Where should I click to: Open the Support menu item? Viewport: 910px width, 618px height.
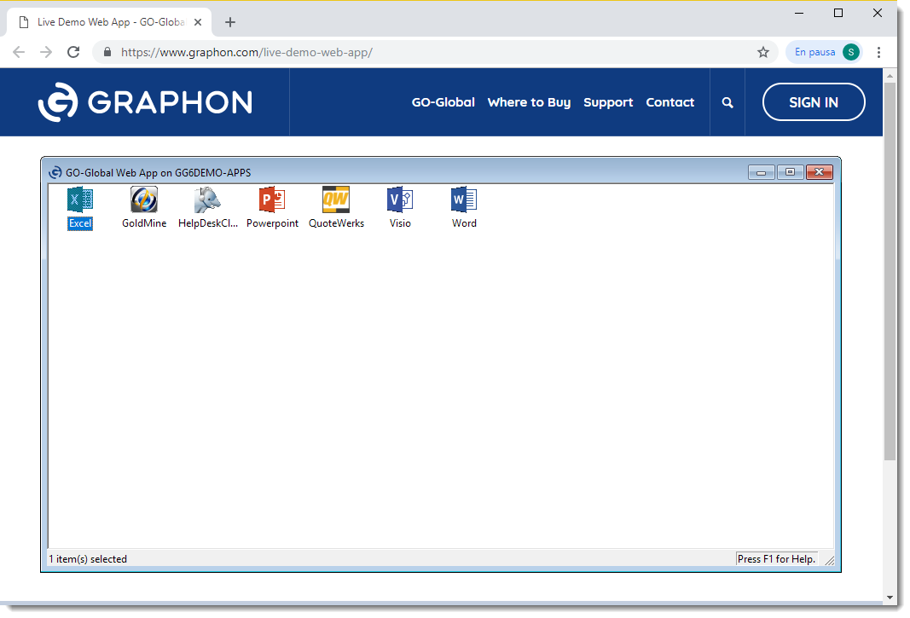tap(608, 102)
